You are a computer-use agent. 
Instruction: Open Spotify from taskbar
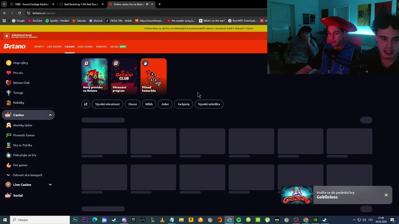pyautogui.click(x=239, y=220)
